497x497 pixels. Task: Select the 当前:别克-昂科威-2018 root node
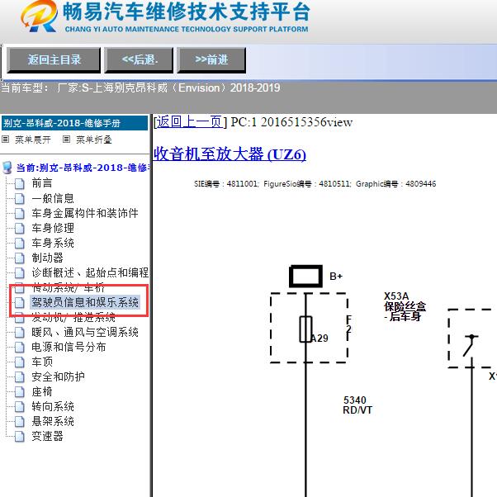click(x=83, y=168)
